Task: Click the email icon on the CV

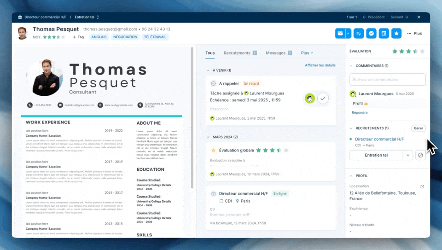Action: click(60, 105)
